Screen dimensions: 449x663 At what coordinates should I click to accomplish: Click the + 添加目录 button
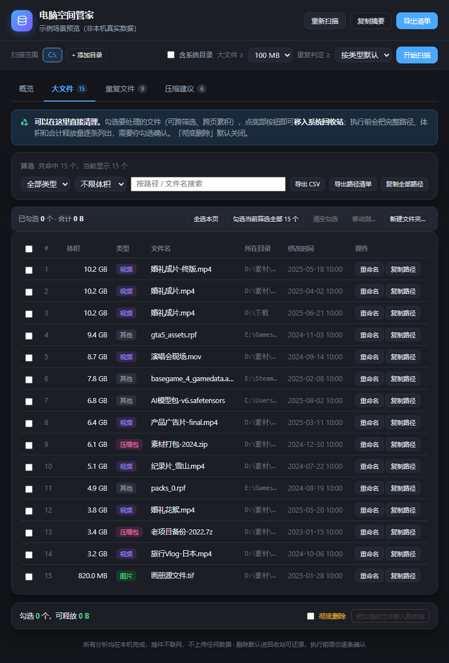click(x=87, y=55)
